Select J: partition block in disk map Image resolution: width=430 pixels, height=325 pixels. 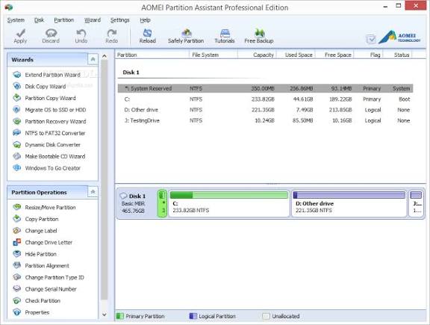coord(416,203)
